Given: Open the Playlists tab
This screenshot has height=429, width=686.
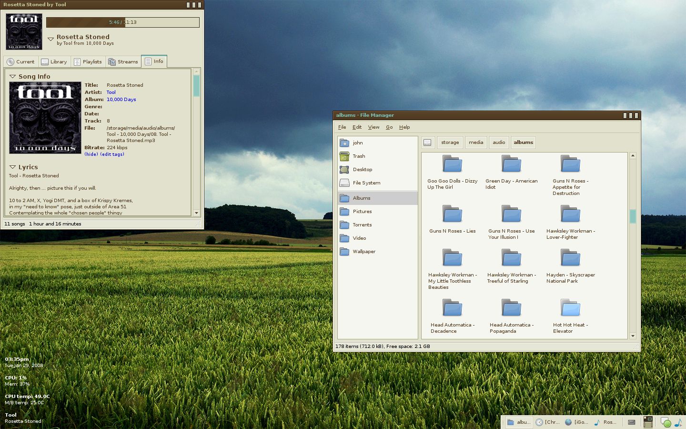Looking at the screenshot, I should (x=88, y=61).
